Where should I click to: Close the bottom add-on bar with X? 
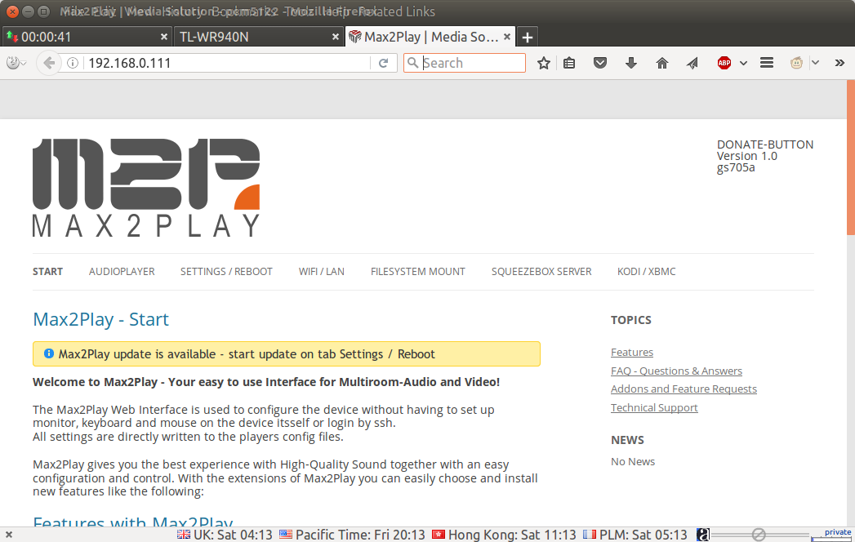[x=9, y=535]
